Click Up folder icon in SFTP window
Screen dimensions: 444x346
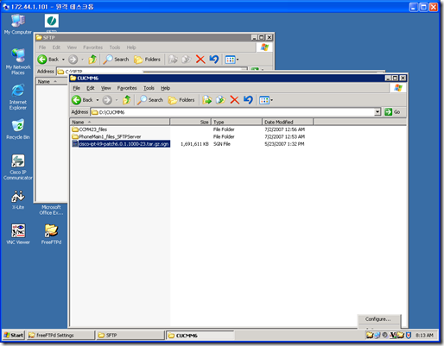click(x=92, y=60)
